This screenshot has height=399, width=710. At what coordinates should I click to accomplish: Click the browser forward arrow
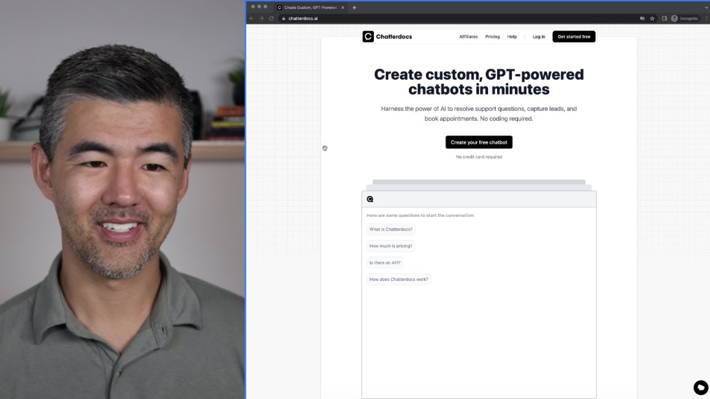(x=261, y=18)
